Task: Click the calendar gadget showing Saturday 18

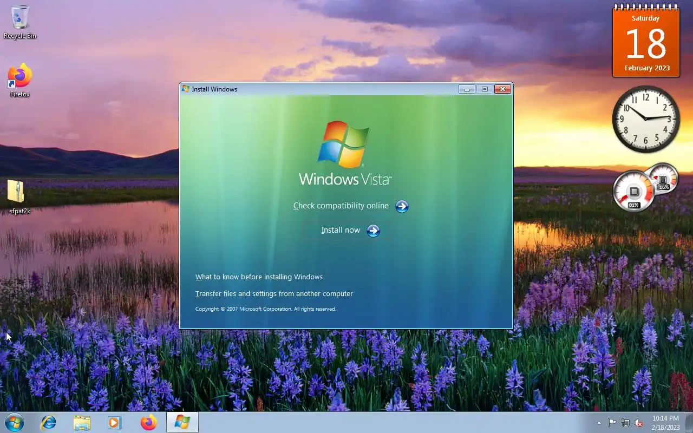Action: pyautogui.click(x=646, y=41)
